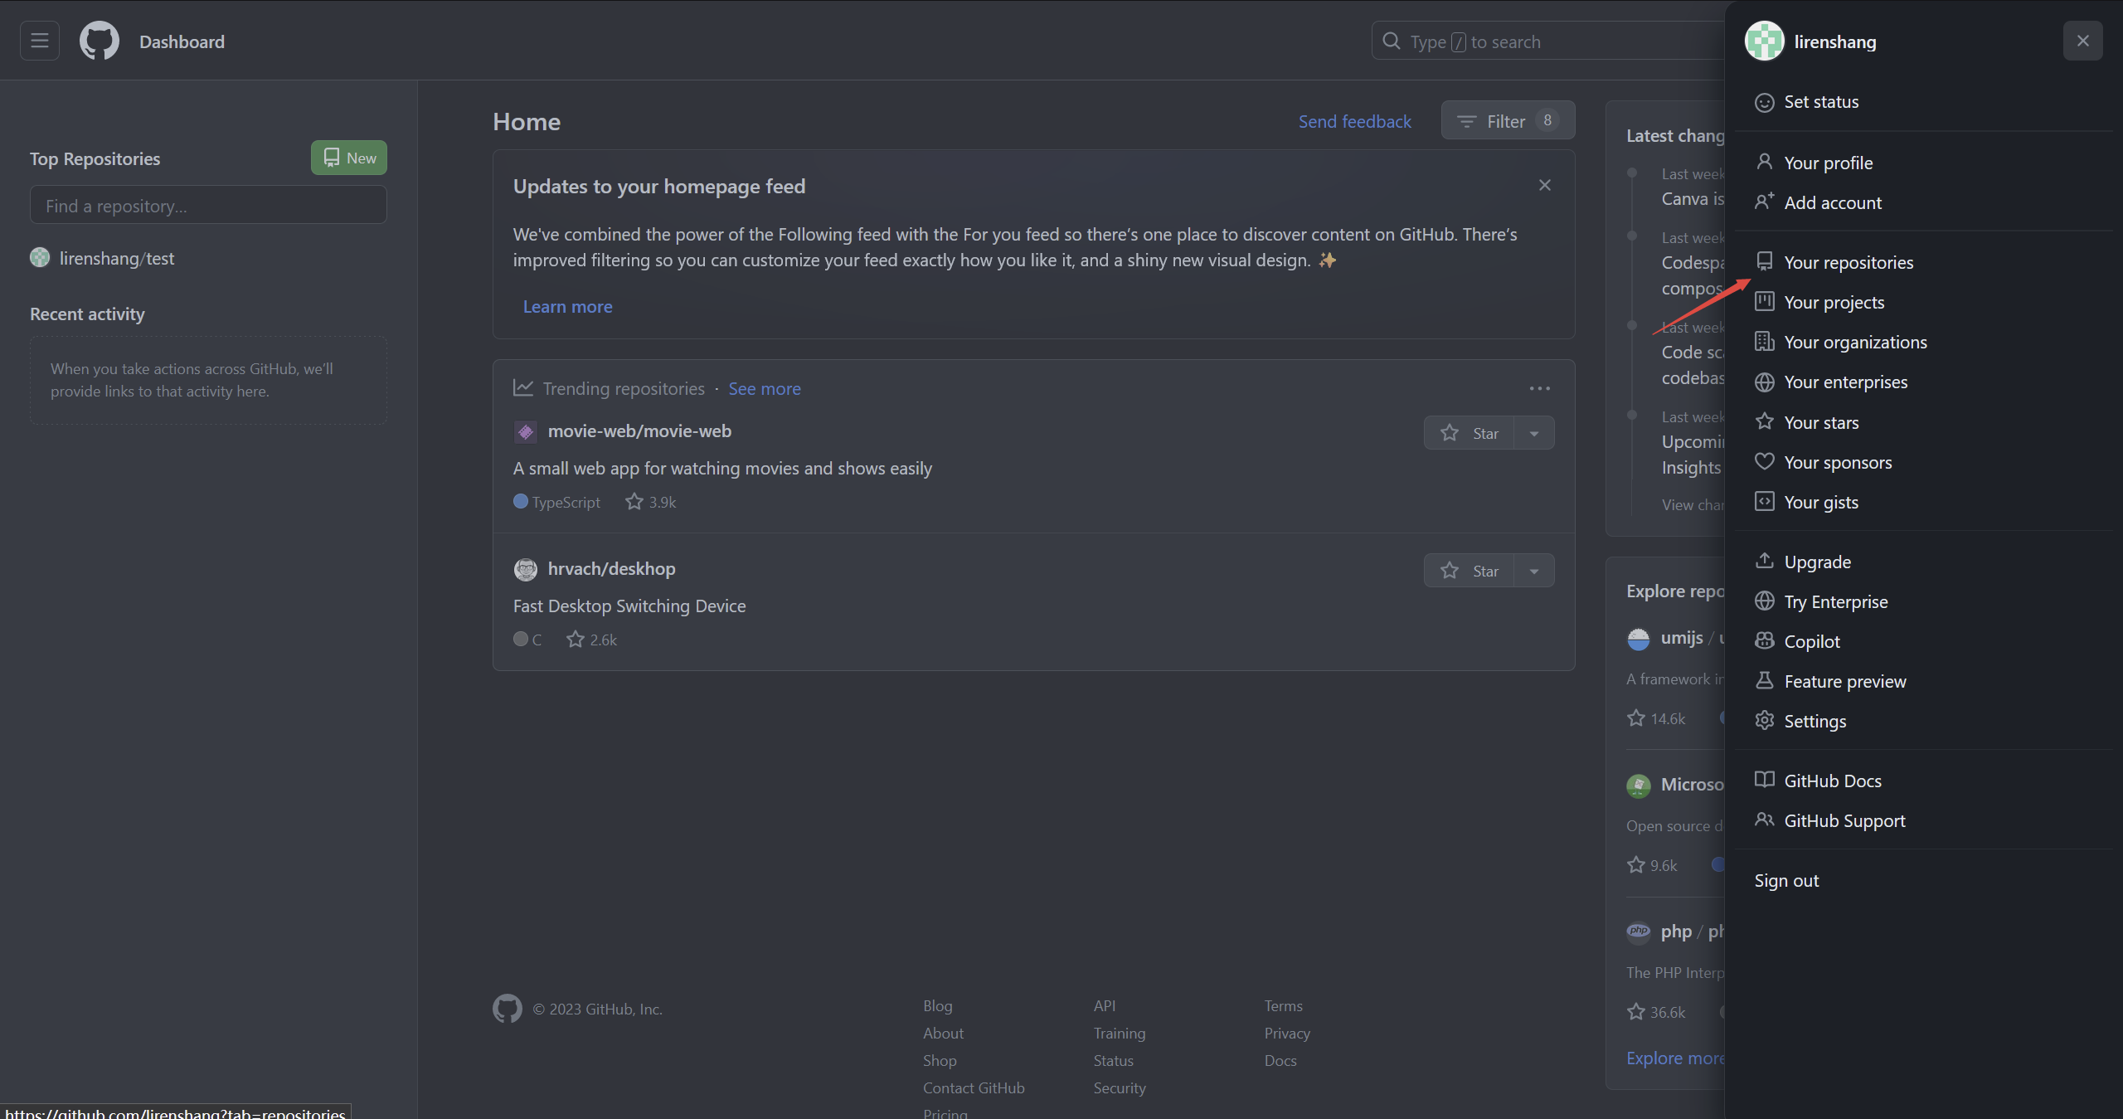Click Set status in the user menu
2123x1119 pixels.
pyautogui.click(x=1924, y=102)
